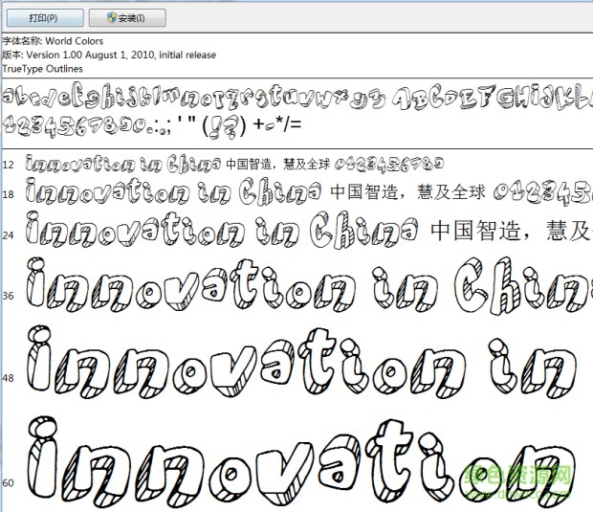Image resolution: width=593 pixels, height=512 pixels.
Task: Click the TrueType Outlines label
Action: (x=42, y=68)
